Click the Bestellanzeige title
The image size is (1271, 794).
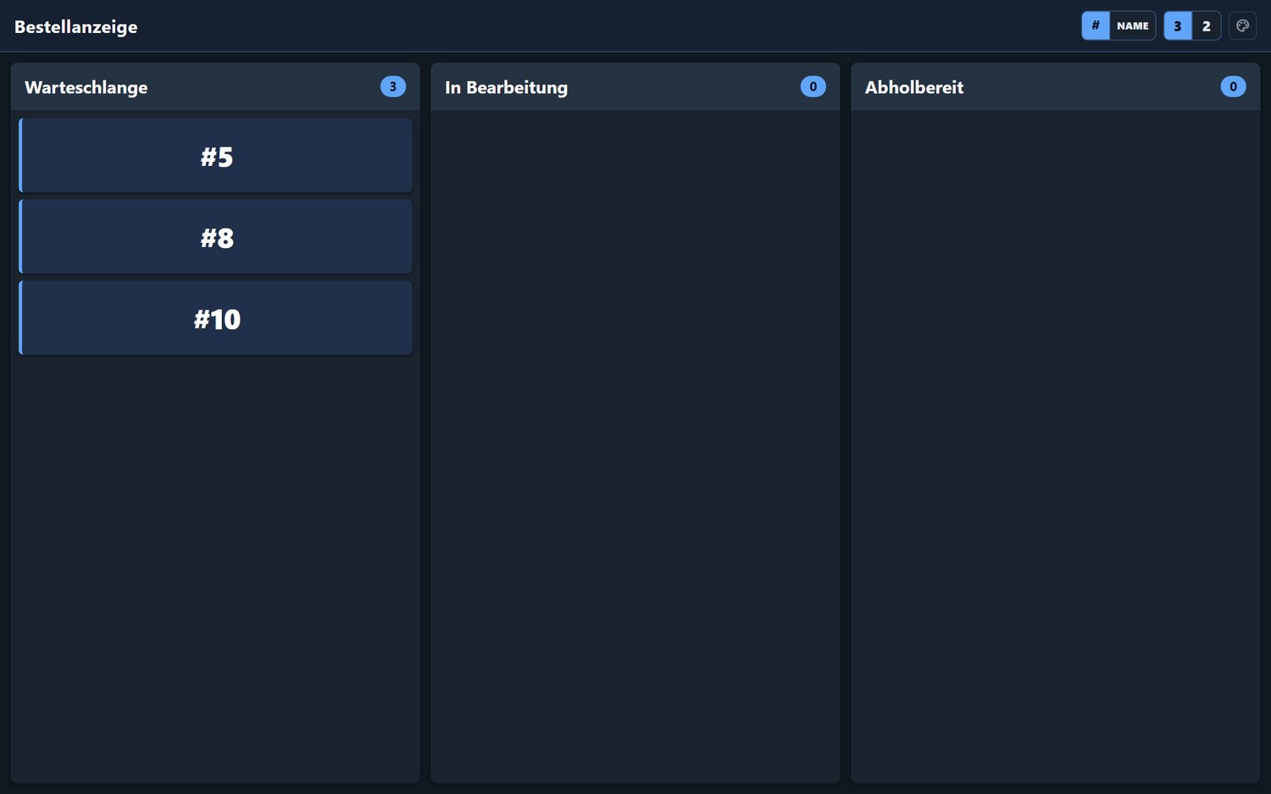76,26
